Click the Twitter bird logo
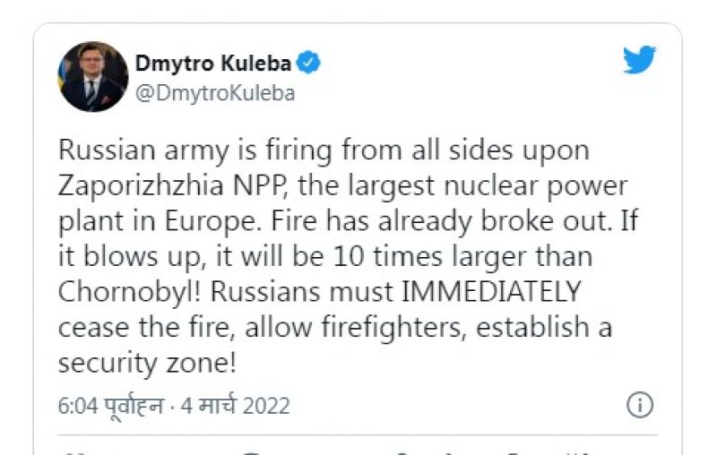 click(639, 60)
